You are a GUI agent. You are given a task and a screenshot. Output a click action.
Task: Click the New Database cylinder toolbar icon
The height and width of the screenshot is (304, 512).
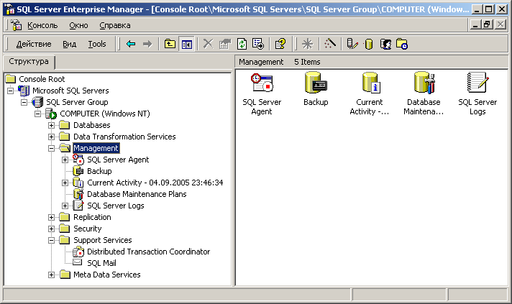369,44
